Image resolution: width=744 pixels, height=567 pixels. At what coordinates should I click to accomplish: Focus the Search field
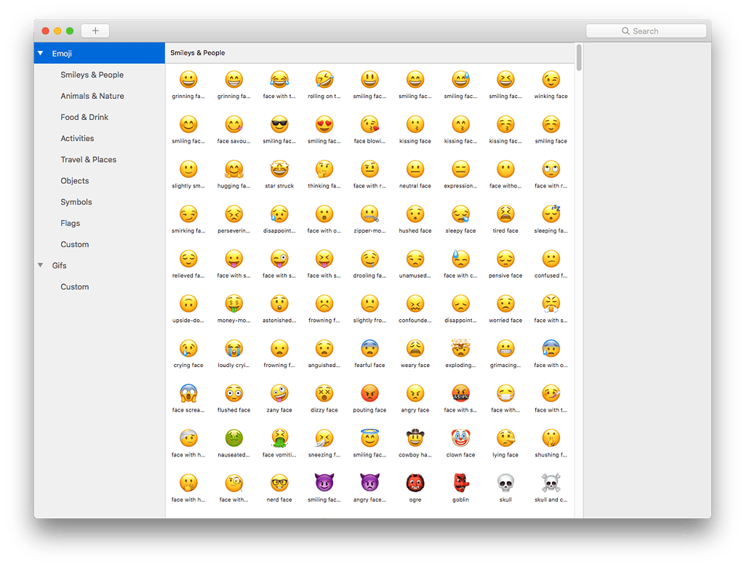[x=646, y=31]
